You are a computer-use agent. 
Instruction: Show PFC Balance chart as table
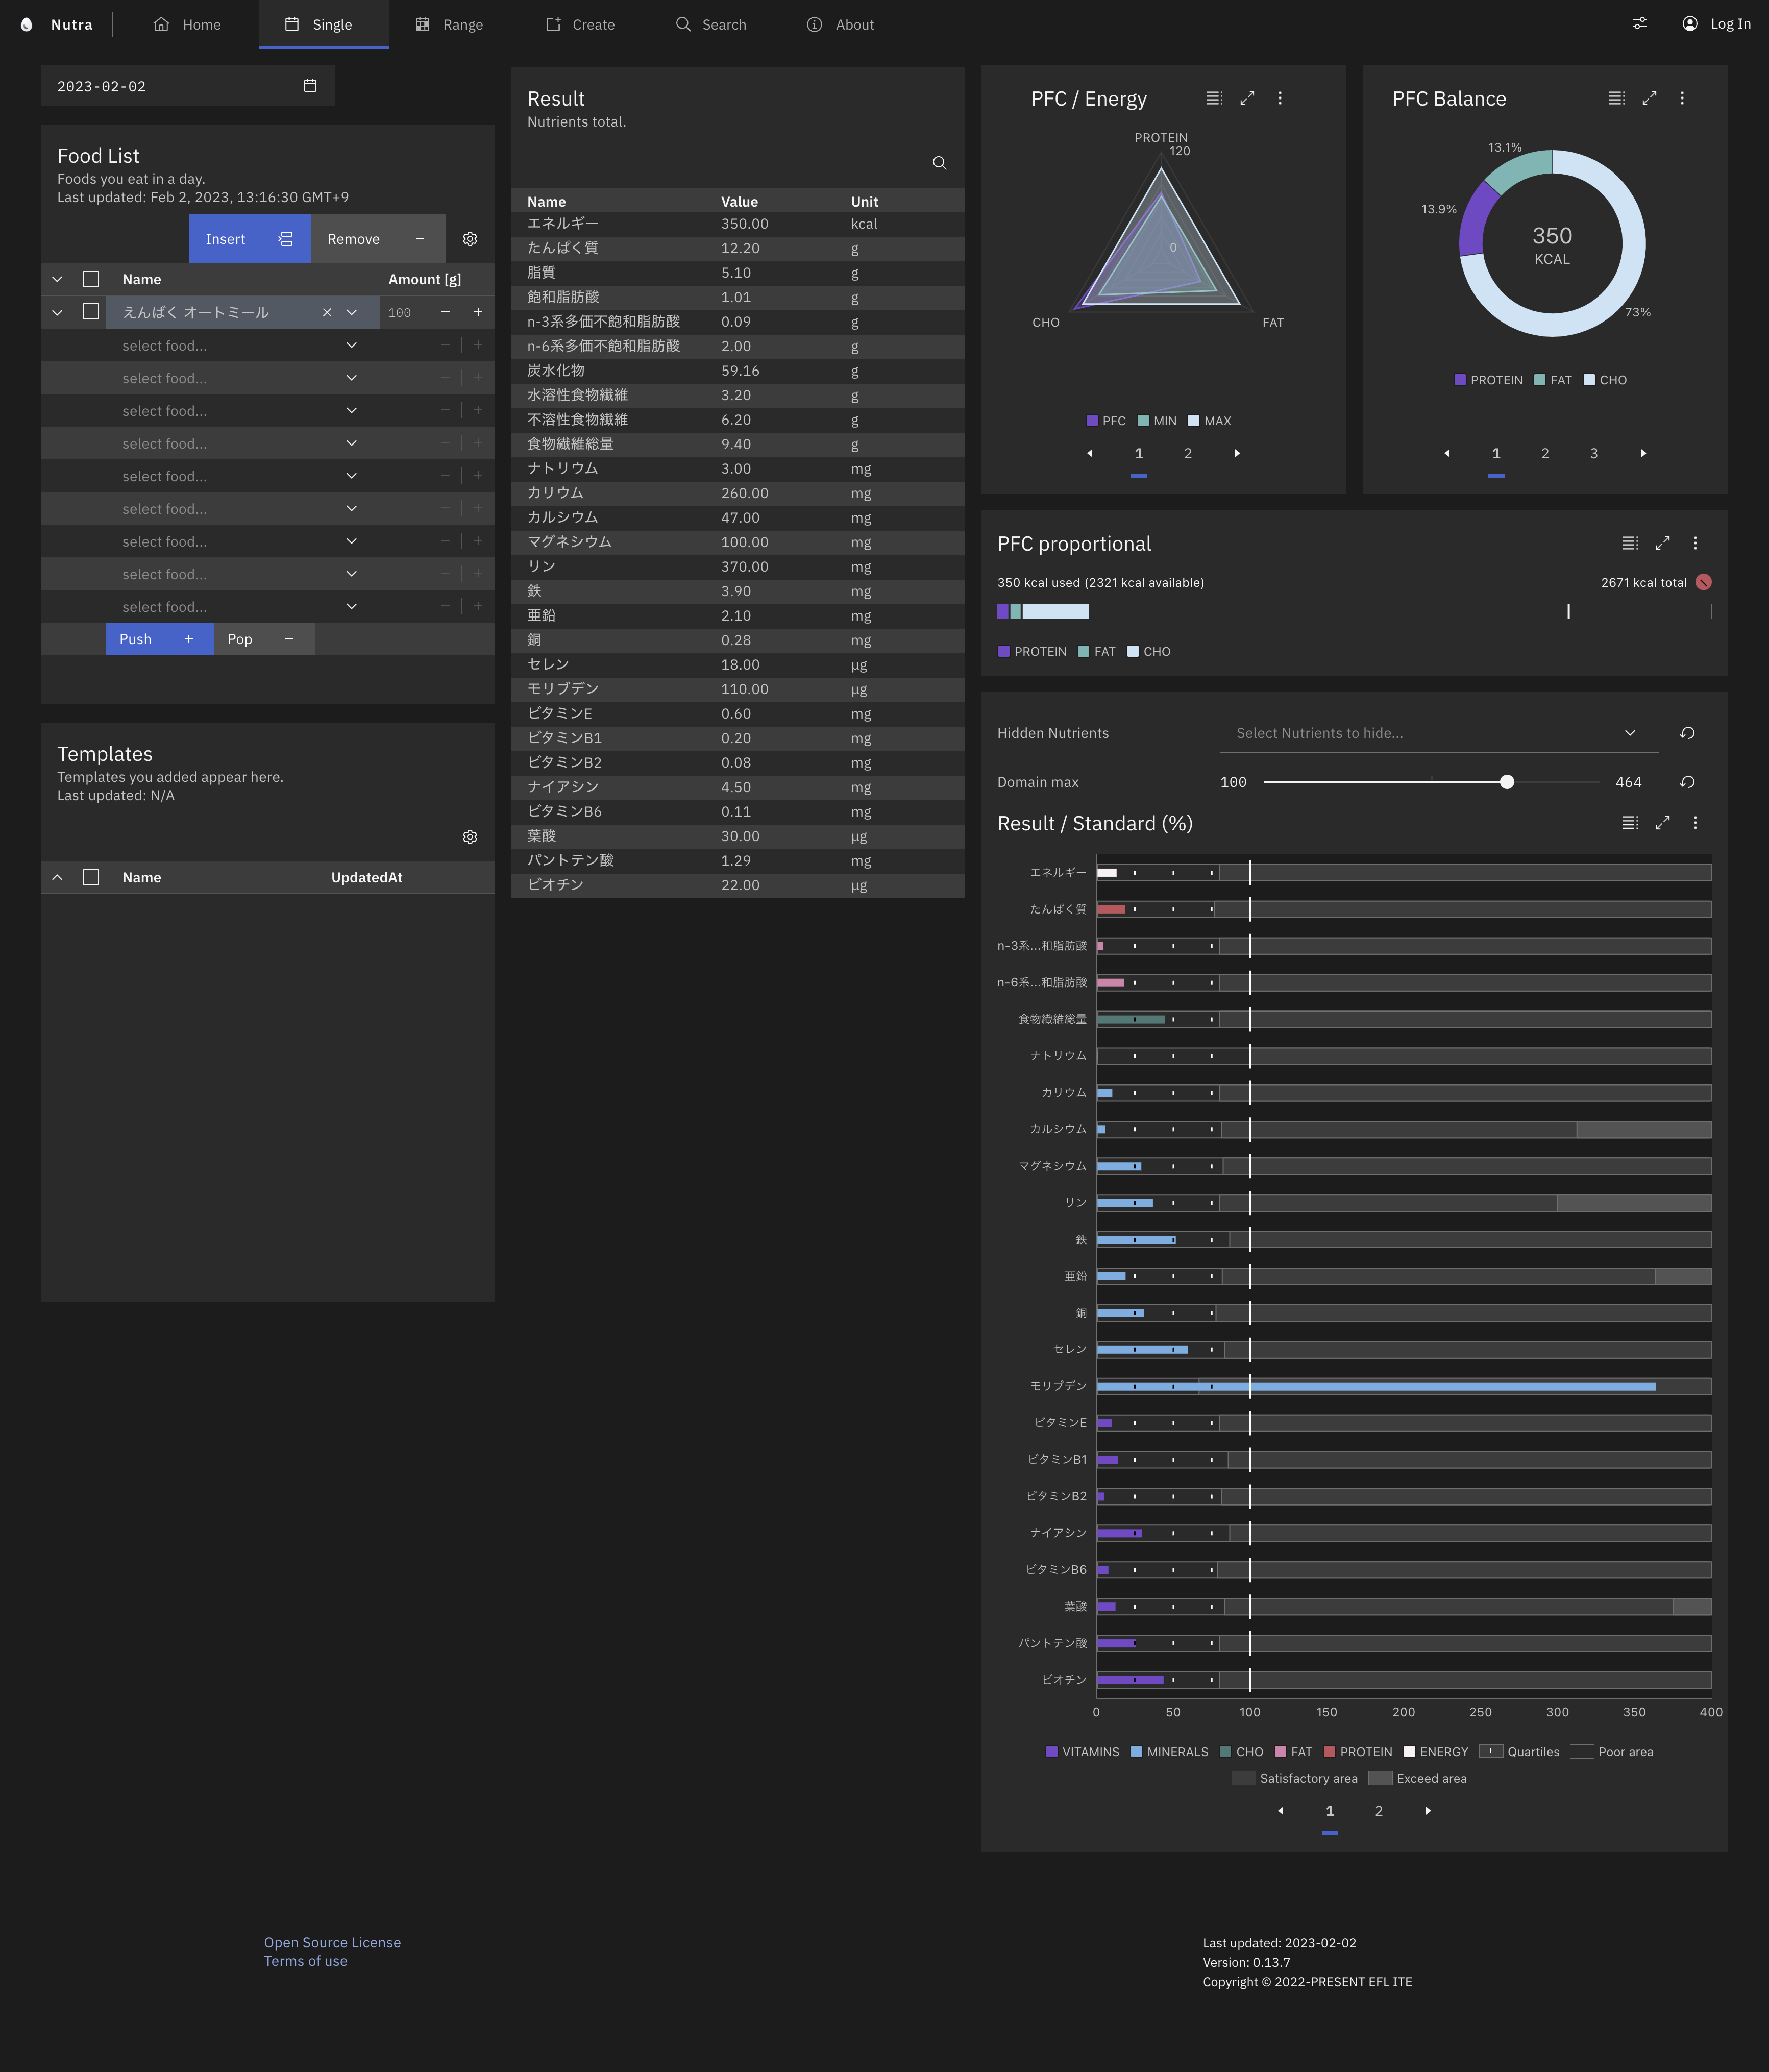click(x=1616, y=98)
